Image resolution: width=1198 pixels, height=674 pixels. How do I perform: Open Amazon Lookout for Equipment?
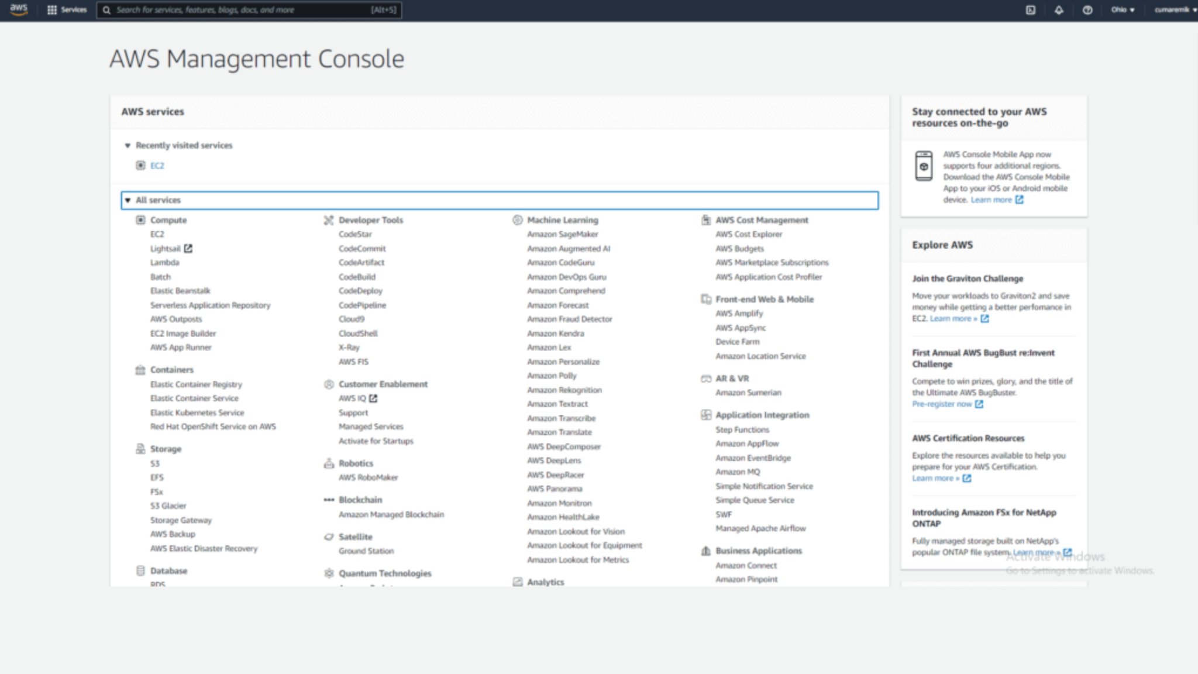pyautogui.click(x=584, y=545)
